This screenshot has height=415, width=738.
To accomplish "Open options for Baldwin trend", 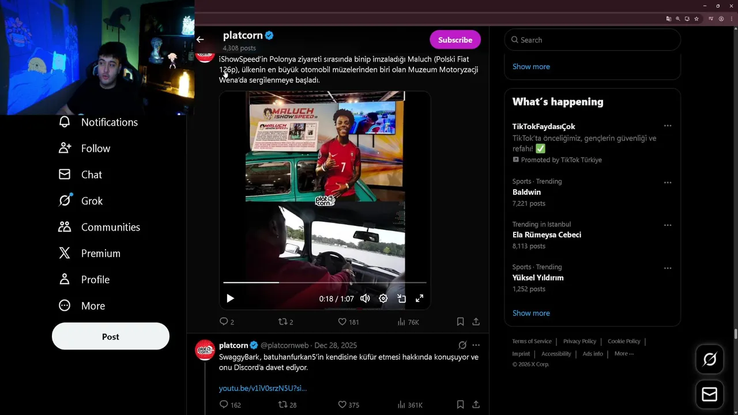I will click(x=668, y=182).
